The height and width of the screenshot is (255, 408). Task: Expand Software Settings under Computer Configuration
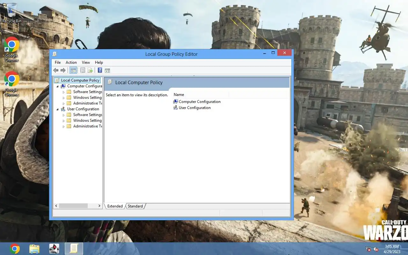[63, 92]
